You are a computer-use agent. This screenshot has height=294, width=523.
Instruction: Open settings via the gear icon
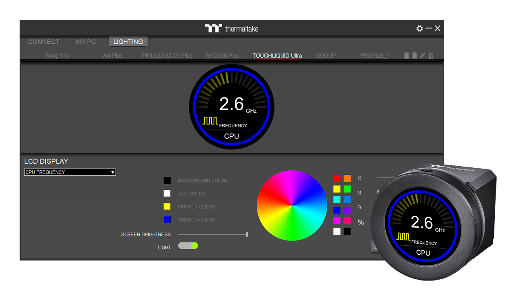point(420,28)
